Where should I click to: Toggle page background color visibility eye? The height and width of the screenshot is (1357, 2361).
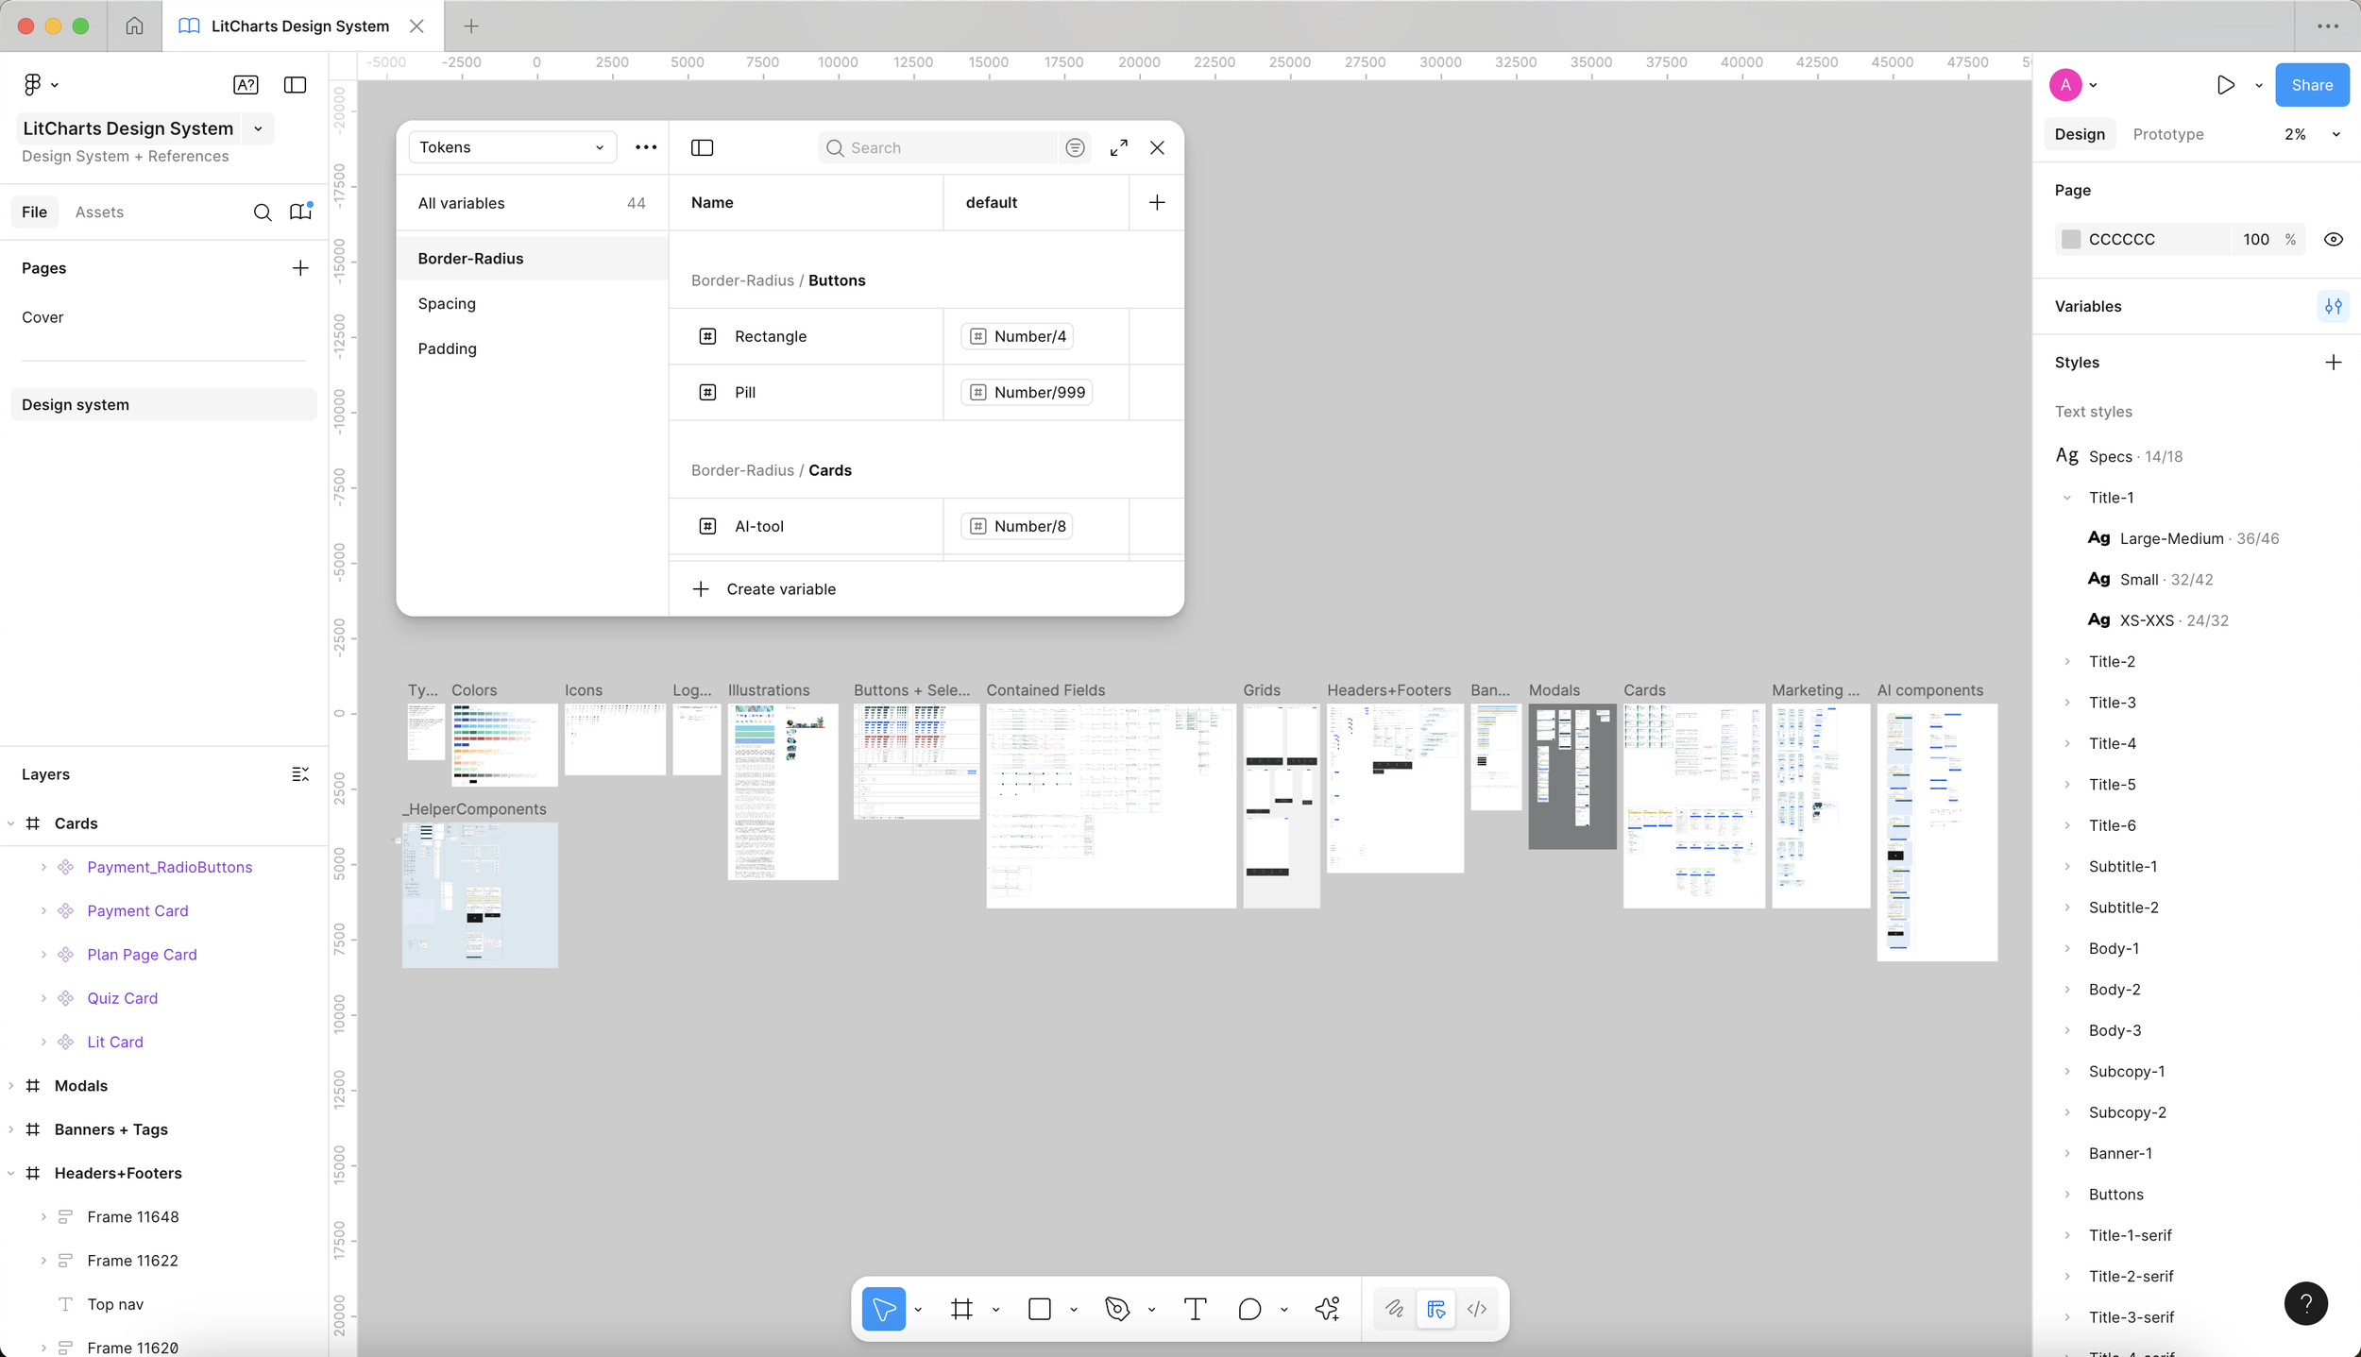tap(2333, 239)
